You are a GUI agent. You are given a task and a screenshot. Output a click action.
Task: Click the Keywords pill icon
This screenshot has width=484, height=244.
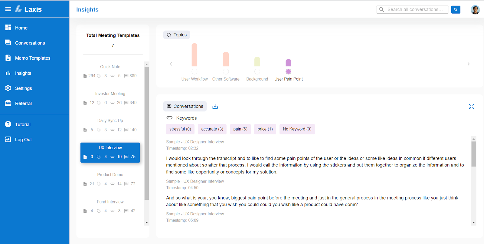tap(170, 118)
